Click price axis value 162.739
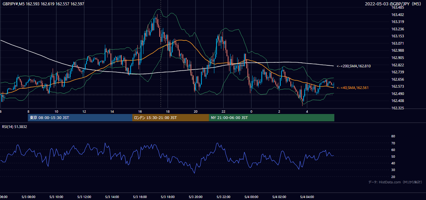Viewport: 426px width, 200px height. click(x=398, y=72)
